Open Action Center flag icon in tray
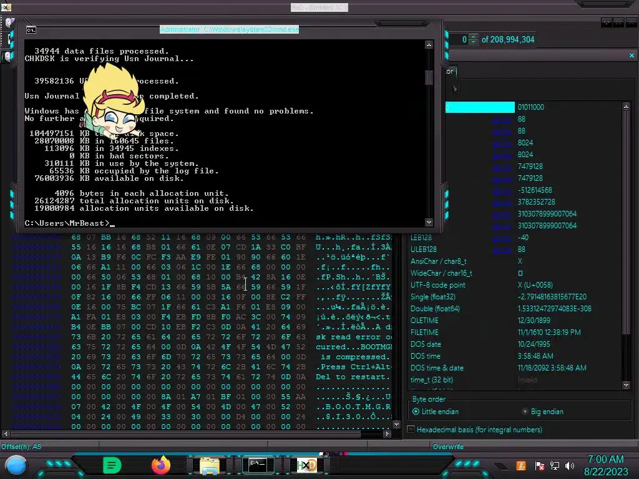Screen dimensions: 639x479 point(540,466)
